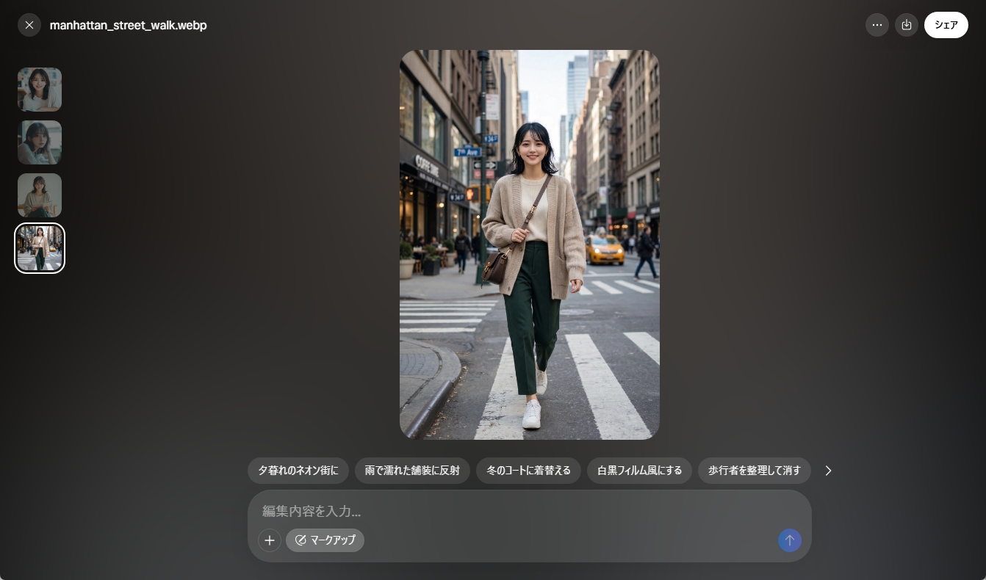The image size is (986, 580).
Task: Open the three-dot more options menu
Action: [x=877, y=25]
